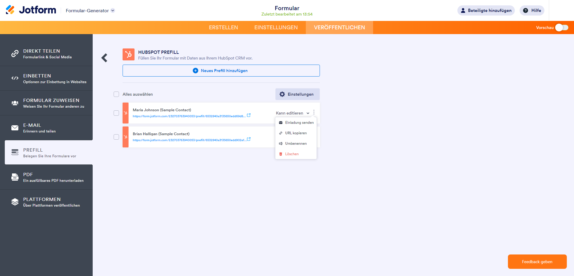The height and width of the screenshot is (276, 574).
Task: Open the Einstellungen settings button
Action: (297, 94)
